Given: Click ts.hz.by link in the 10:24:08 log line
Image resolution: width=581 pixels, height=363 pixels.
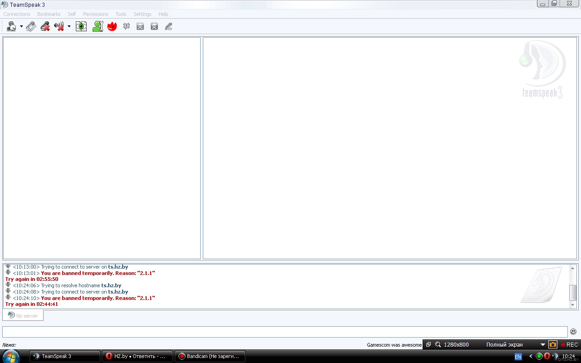Looking at the screenshot, I should point(118,292).
